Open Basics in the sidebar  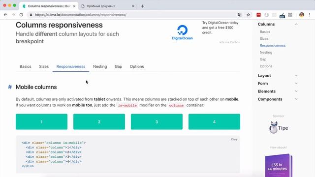(265, 31)
